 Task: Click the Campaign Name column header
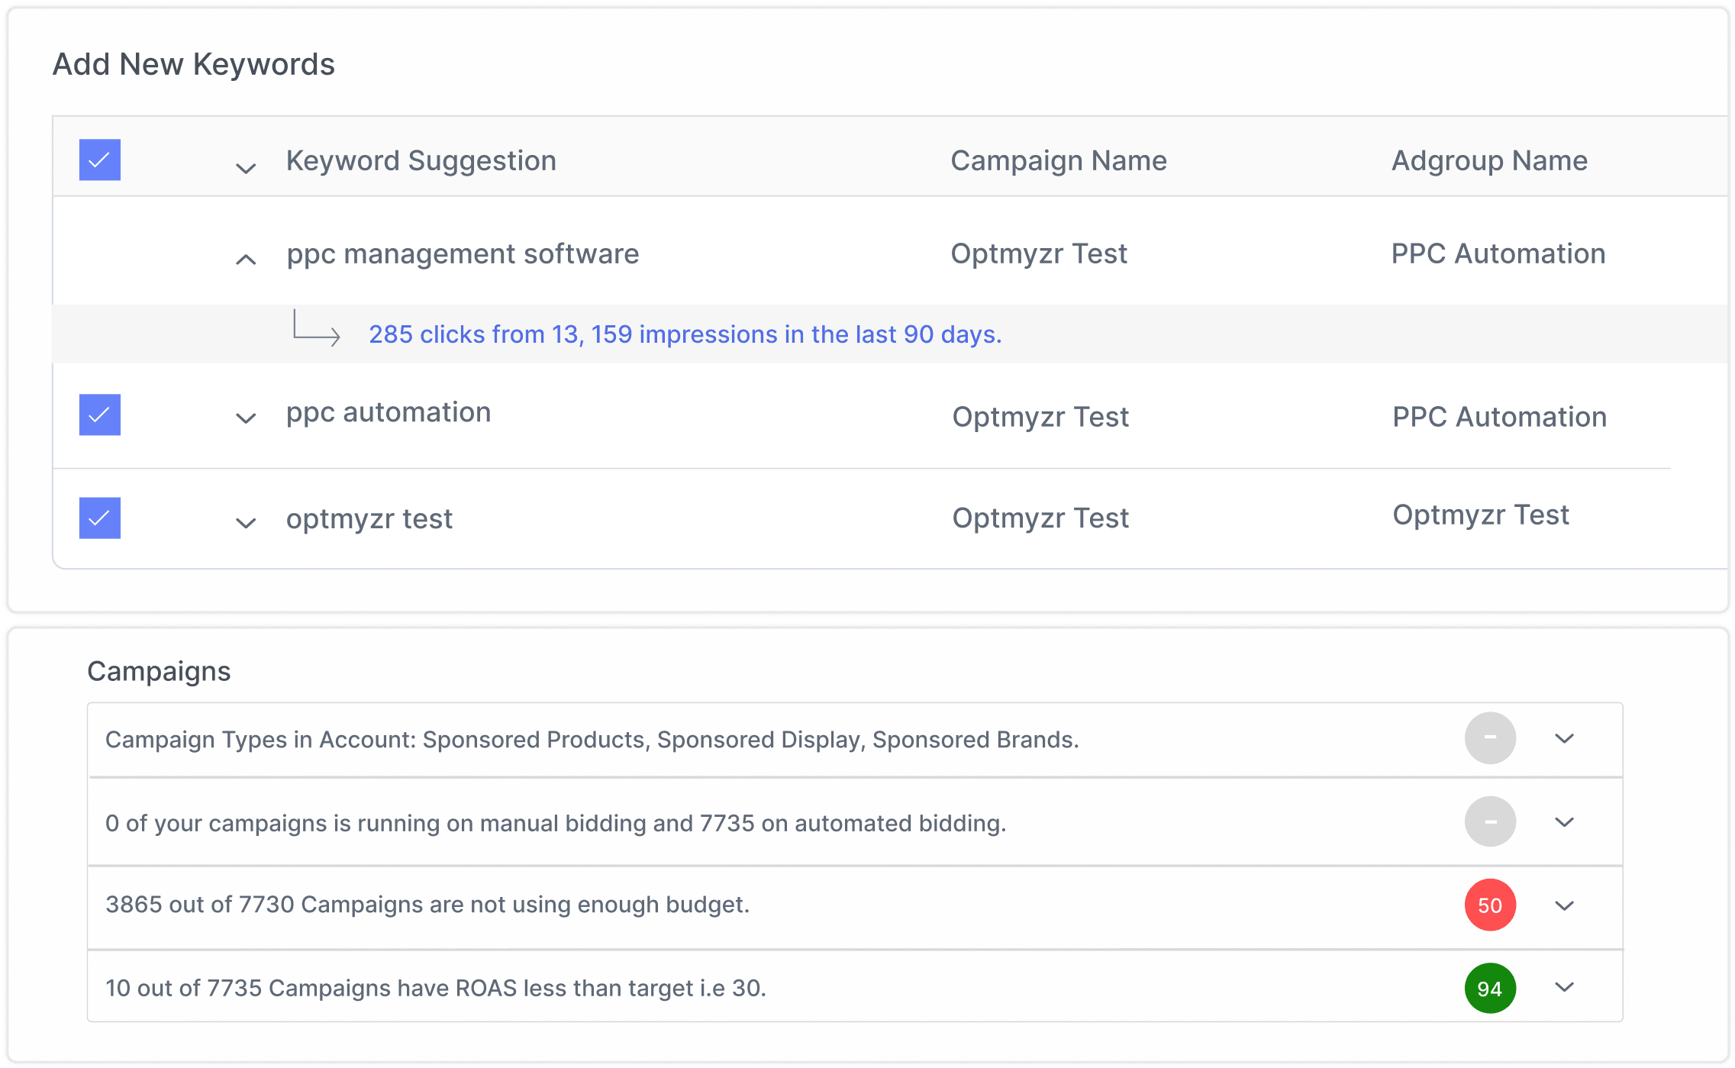[x=1058, y=160]
